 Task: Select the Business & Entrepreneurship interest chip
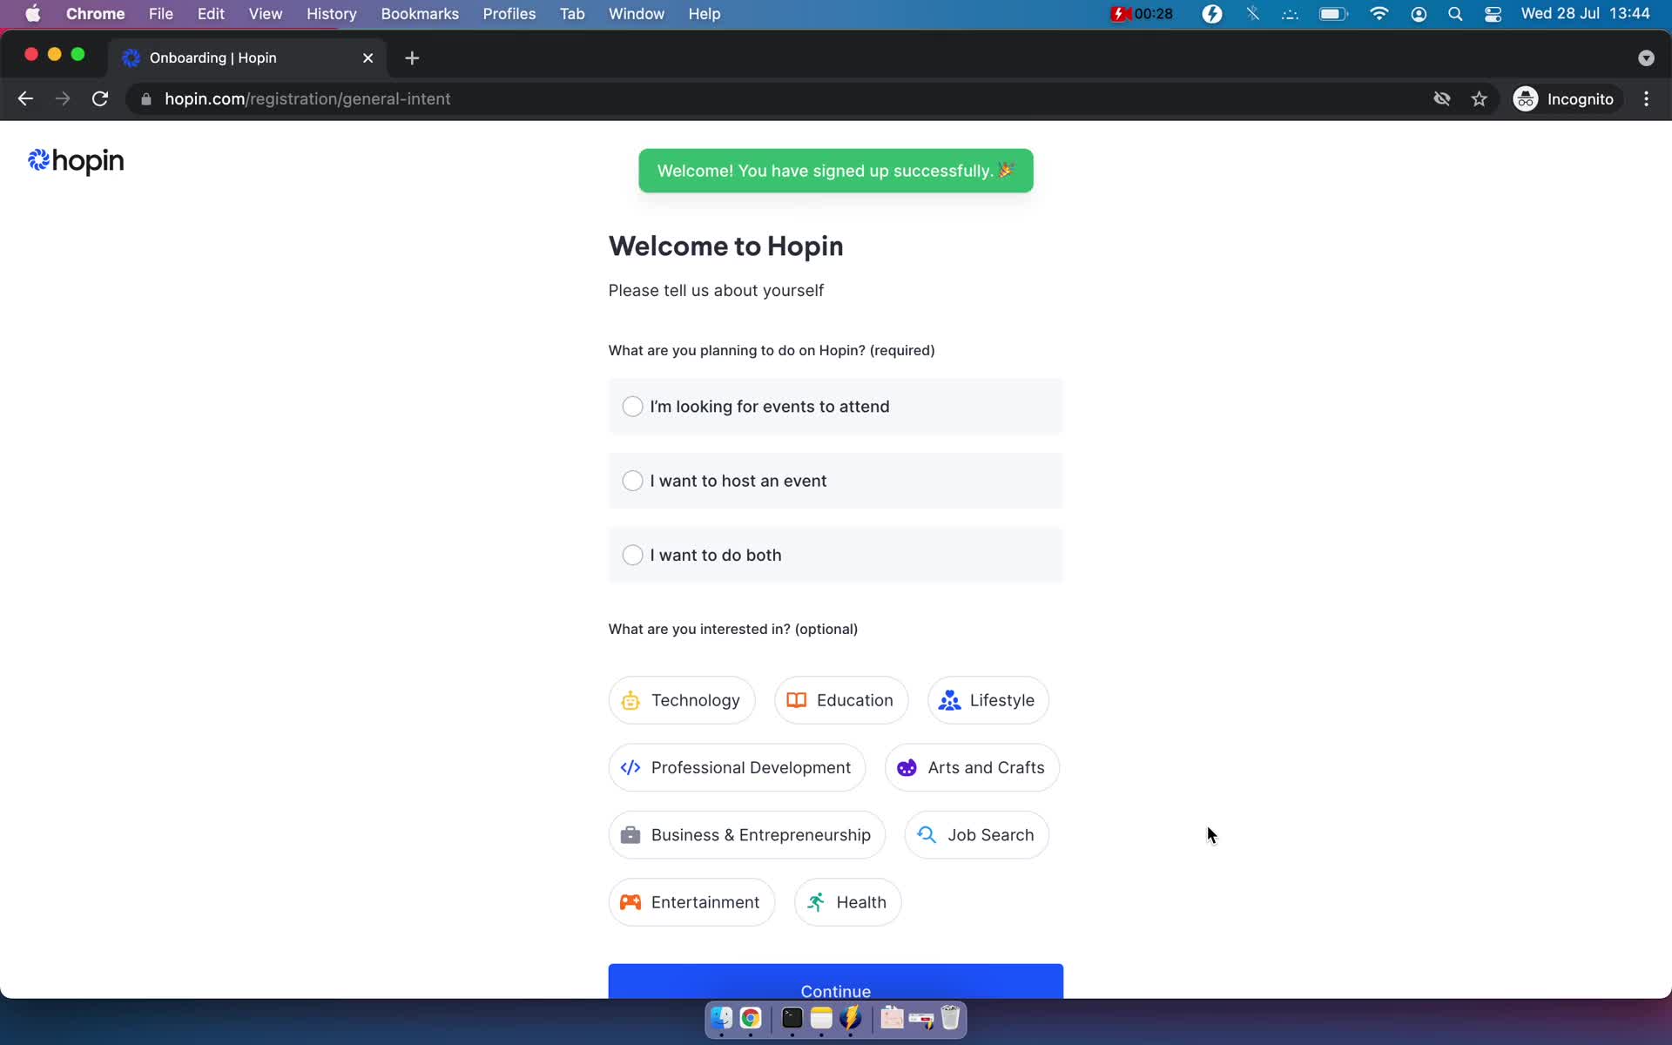pyautogui.click(x=746, y=835)
